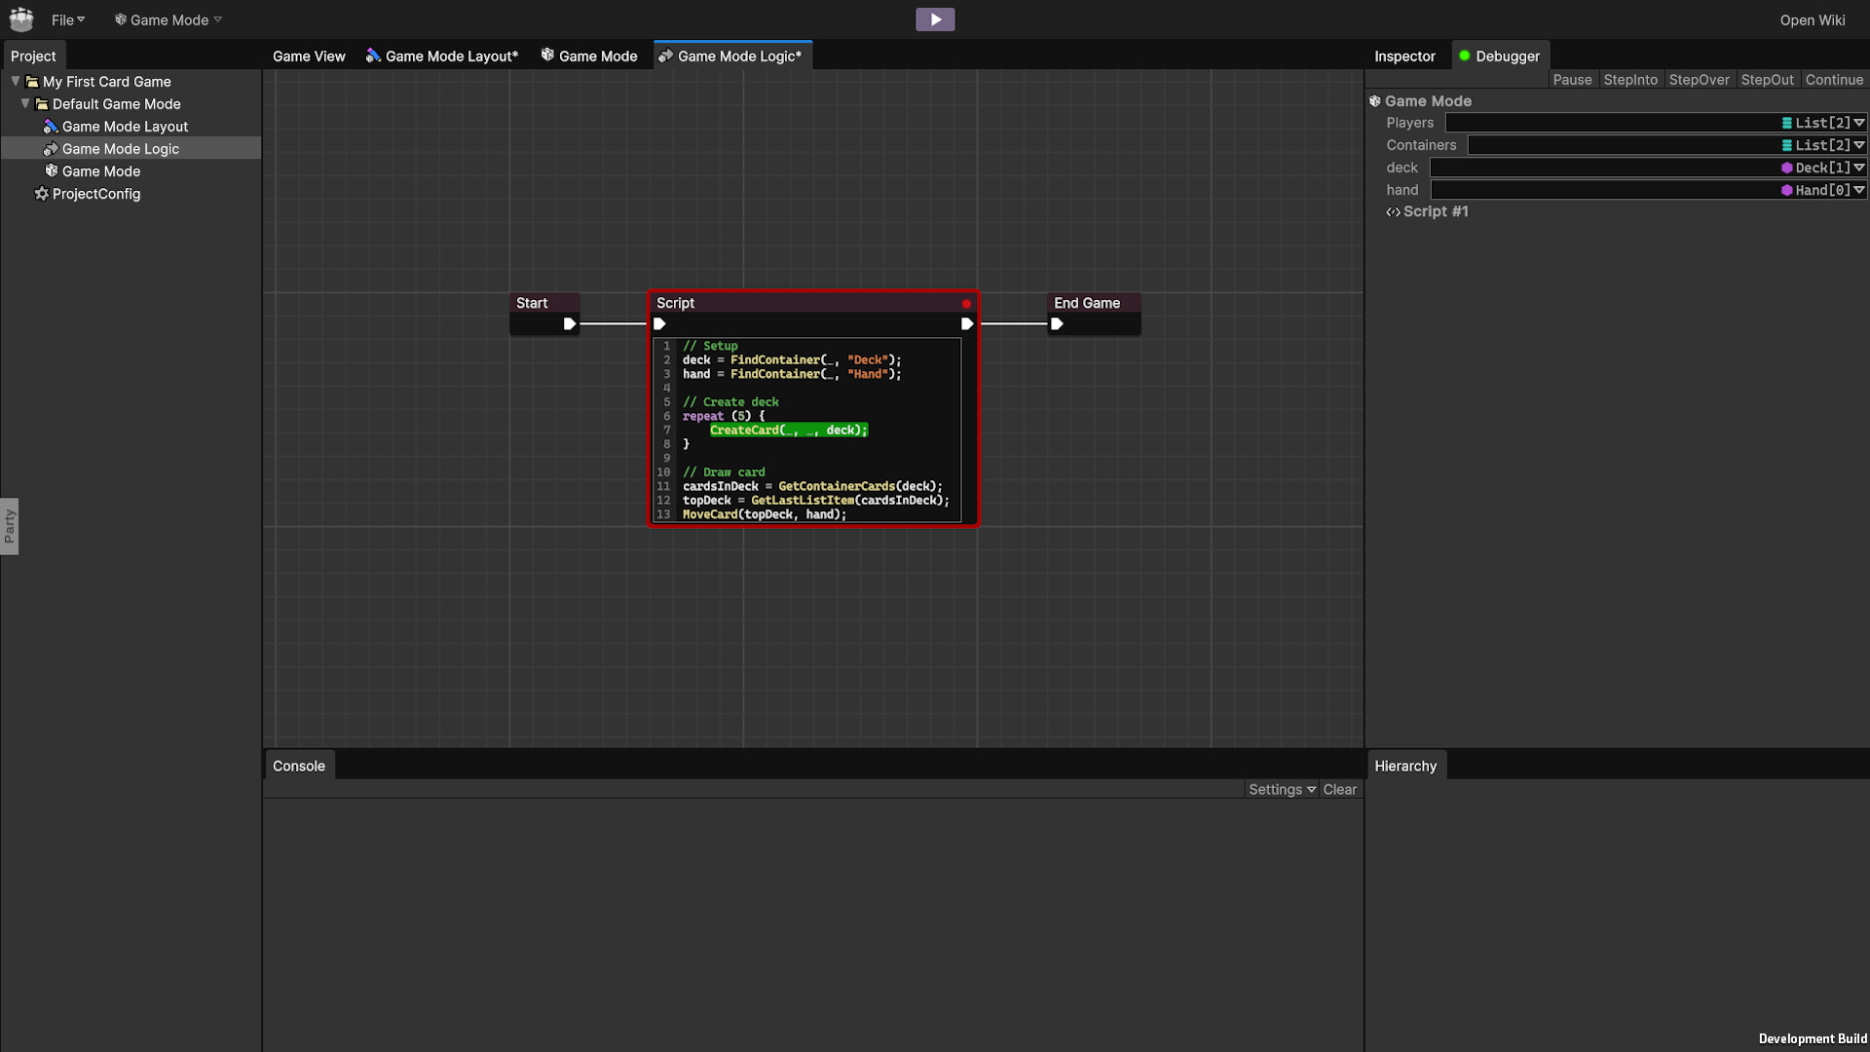Click the Script #1 code icon in Inspector

point(1394,211)
